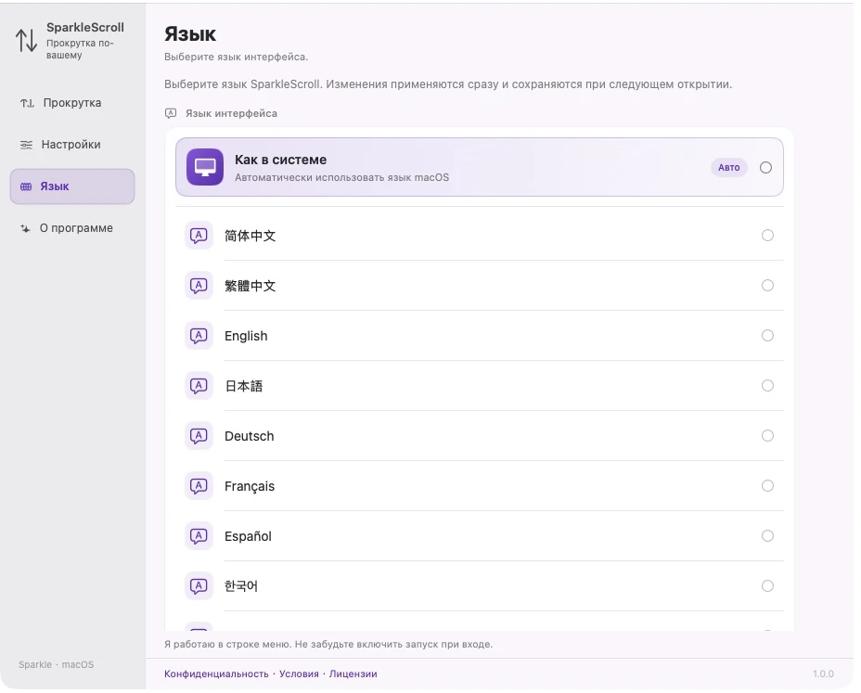Click the language icon next to Español

(x=199, y=536)
